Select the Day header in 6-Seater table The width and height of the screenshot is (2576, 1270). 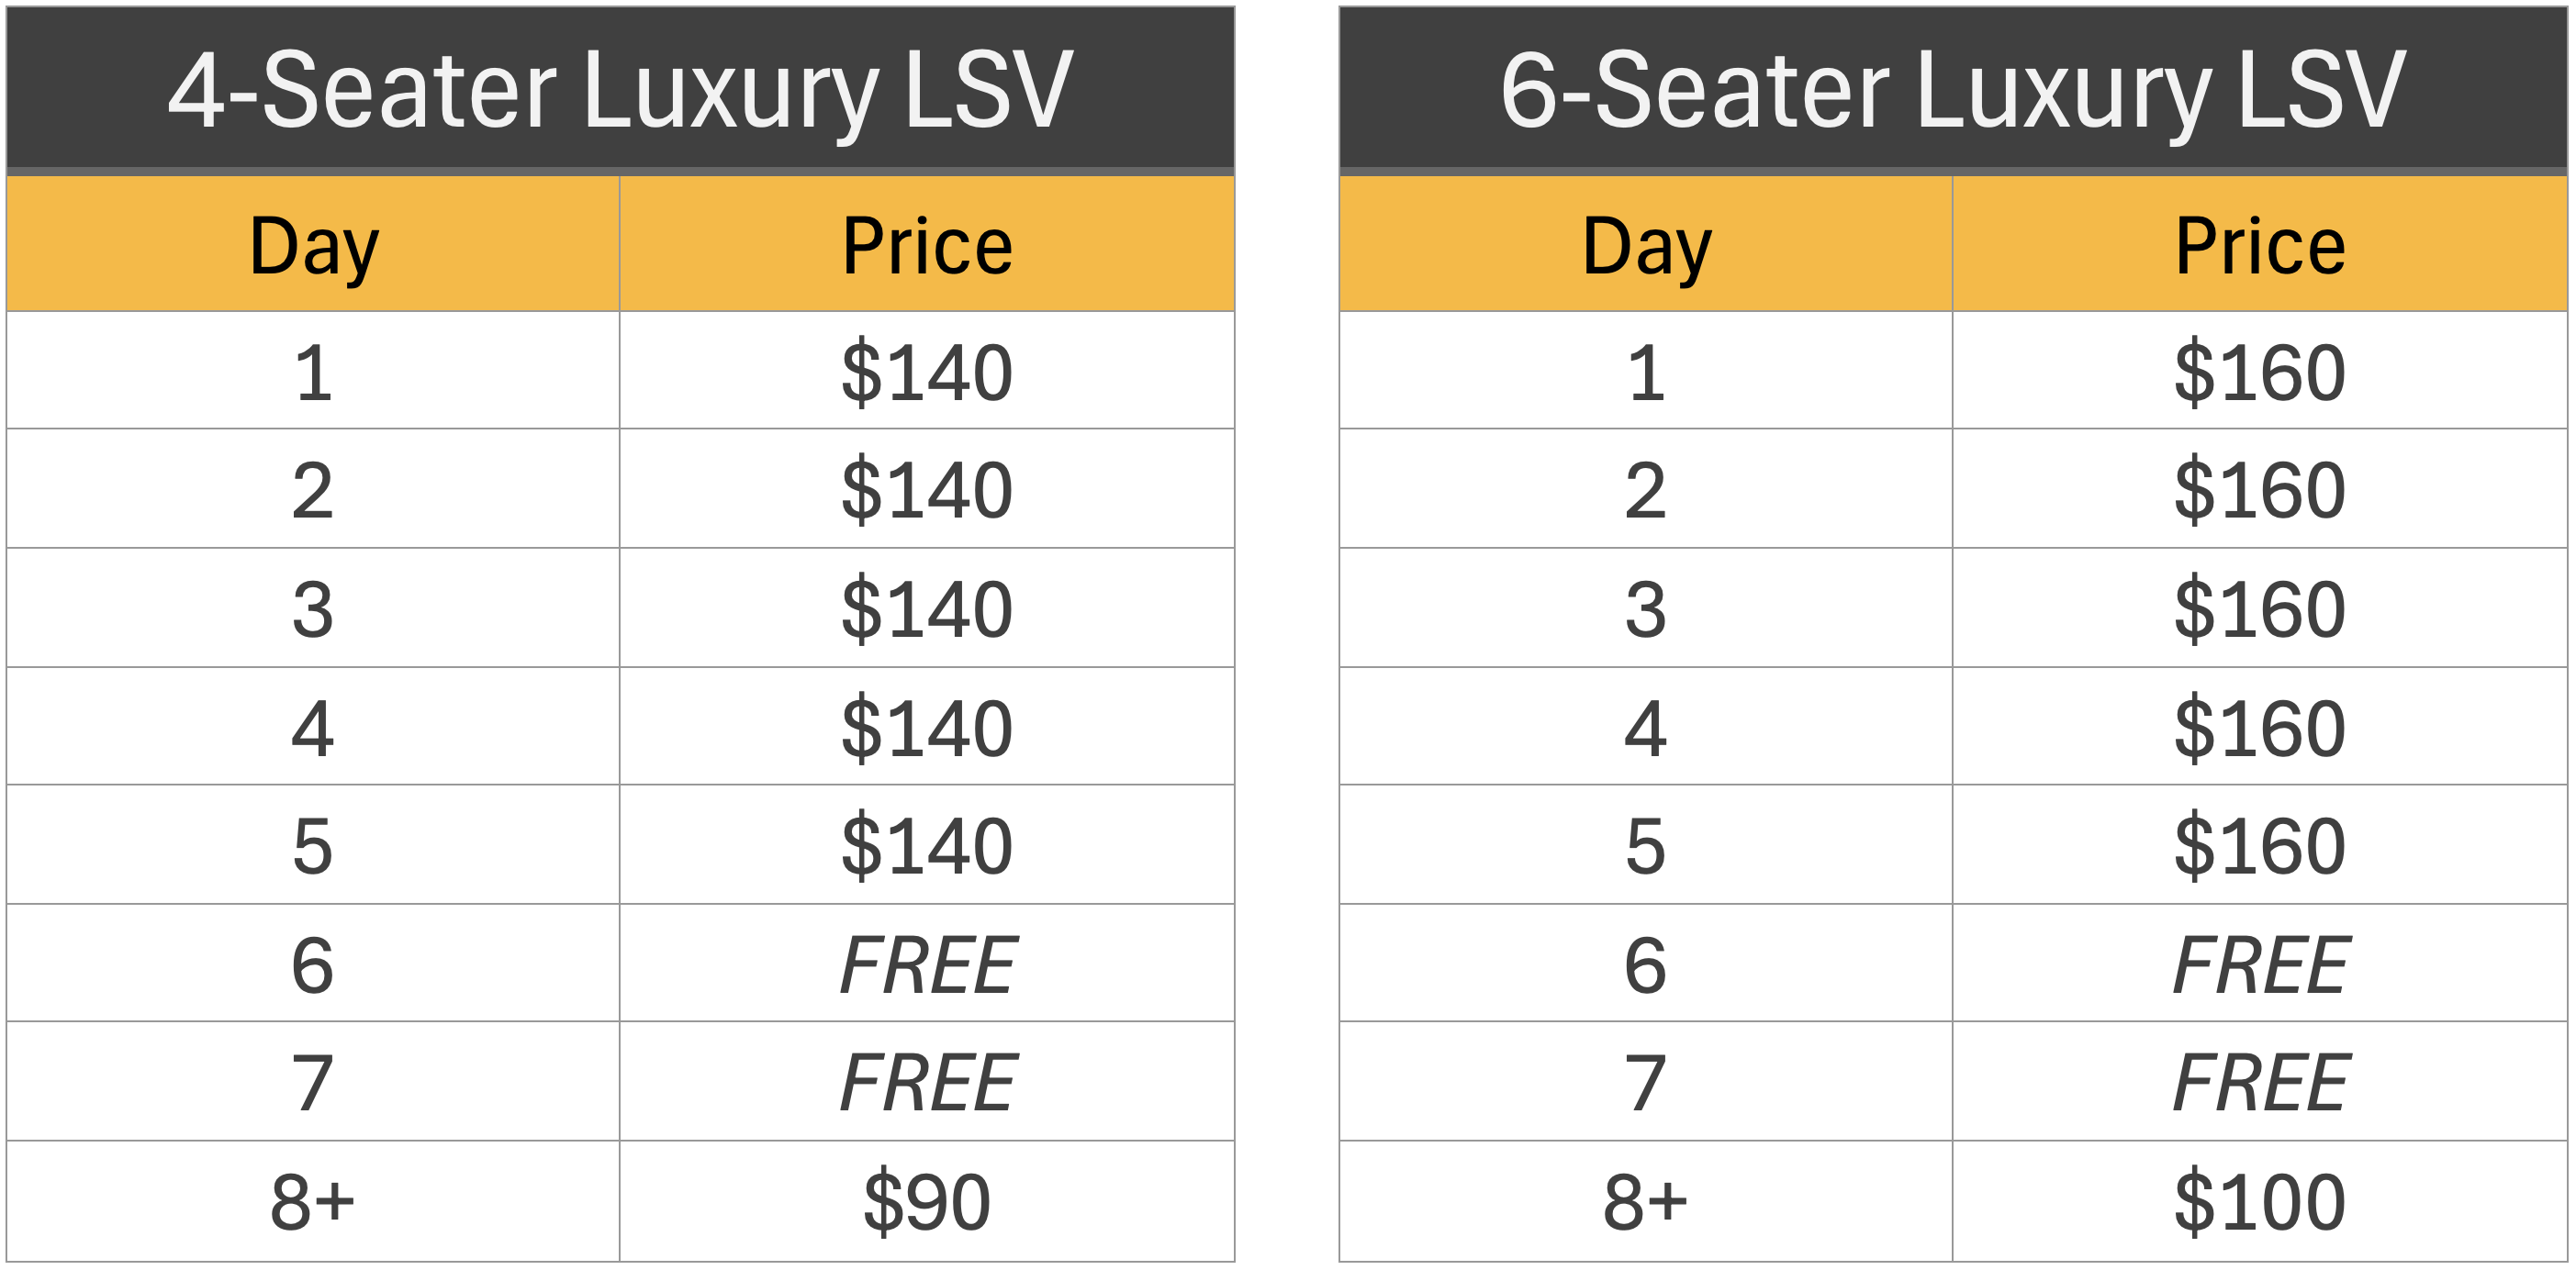tap(1646, 245)
